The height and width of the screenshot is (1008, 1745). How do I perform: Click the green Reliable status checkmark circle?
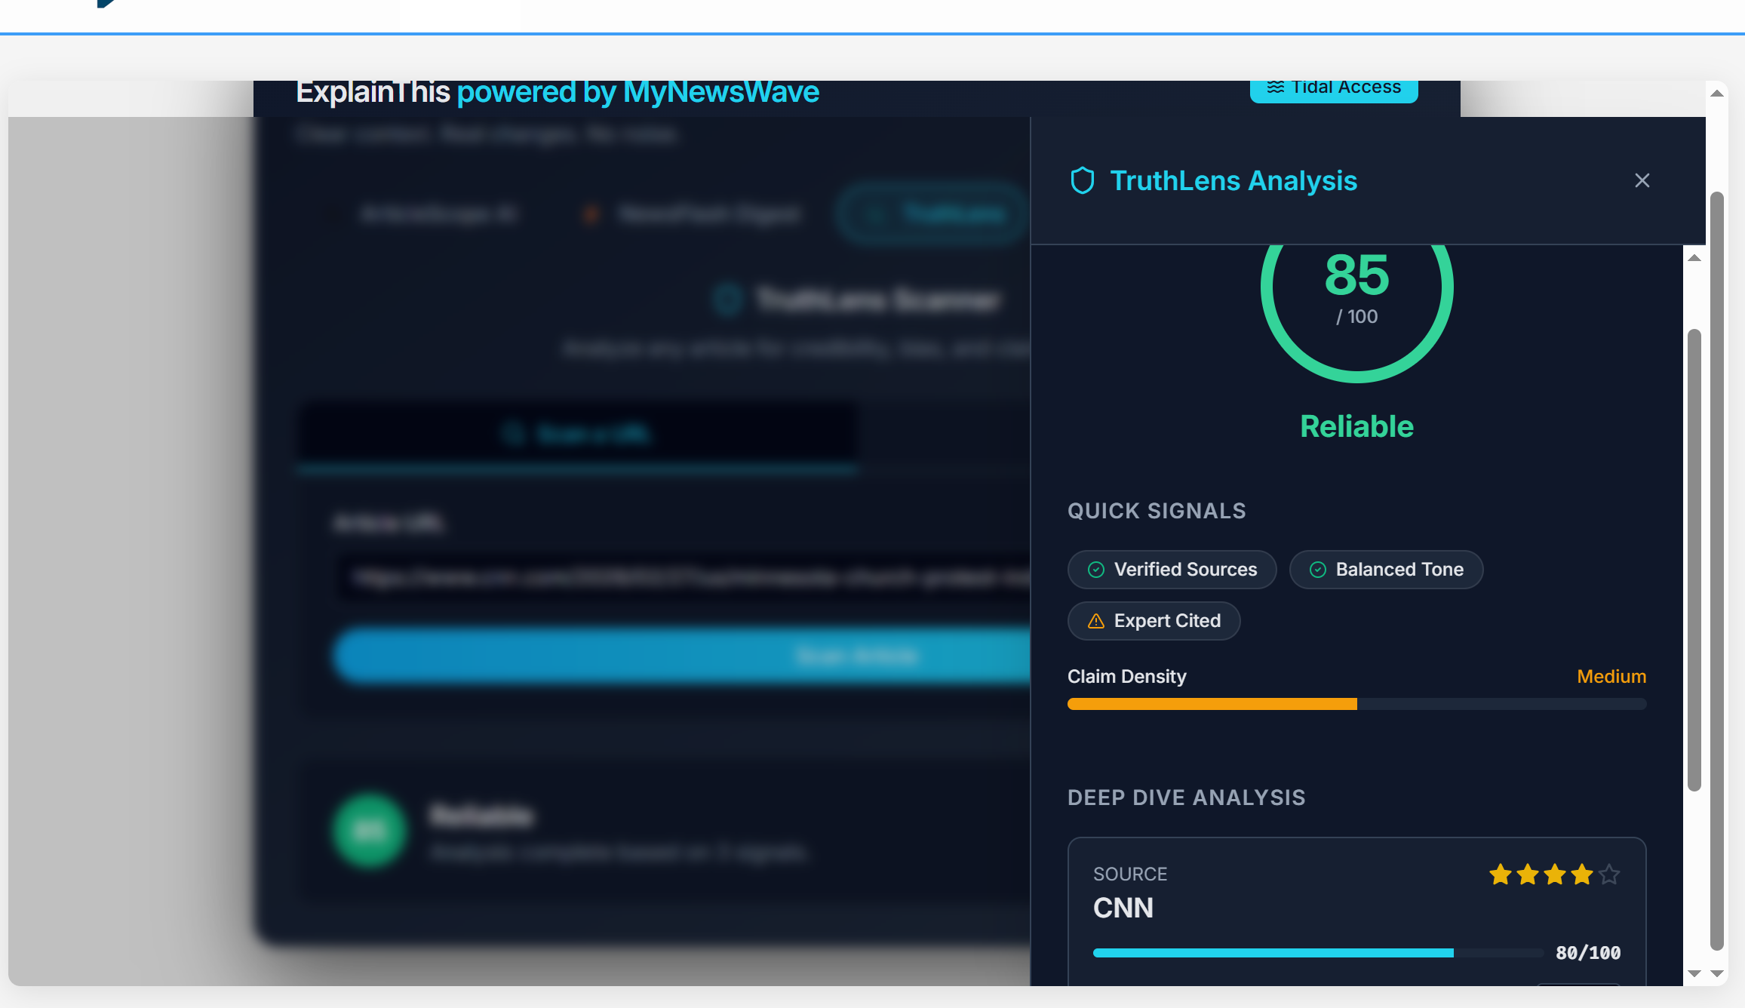click(x=369, y=830)
